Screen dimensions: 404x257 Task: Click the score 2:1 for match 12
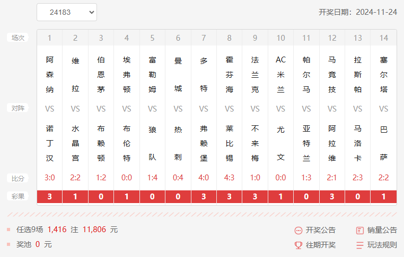tap(332, 178)
